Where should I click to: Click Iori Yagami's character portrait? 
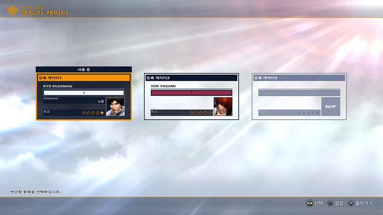pyautogui.click(x=223, y=107)
